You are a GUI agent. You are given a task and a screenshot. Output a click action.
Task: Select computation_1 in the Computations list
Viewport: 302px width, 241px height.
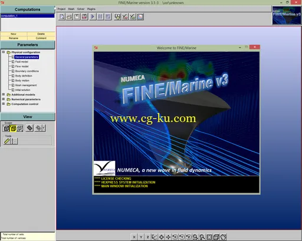[28, 16]
